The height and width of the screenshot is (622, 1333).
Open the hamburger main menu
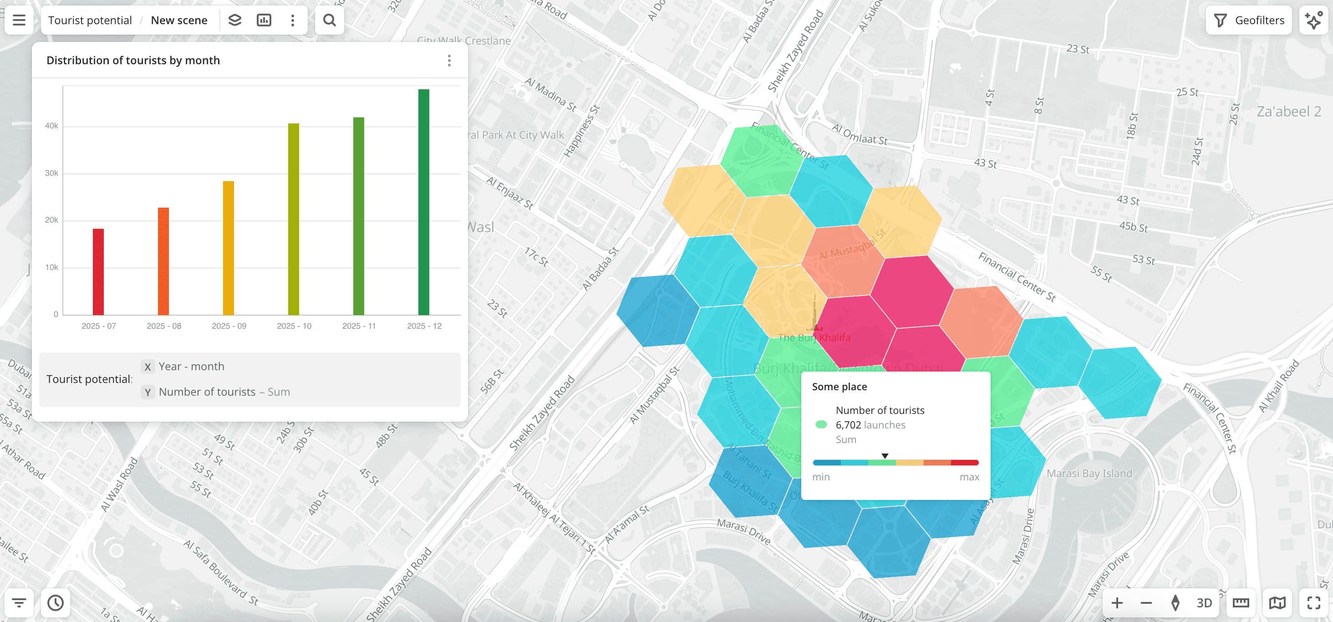point(19,20)
